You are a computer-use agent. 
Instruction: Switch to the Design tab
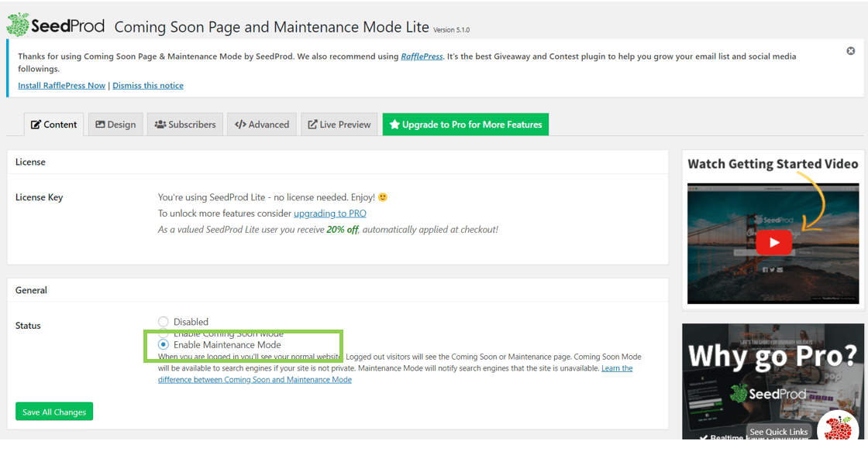coord(115,125)
